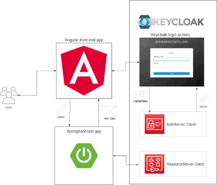
Task: Click the rest data envelope icon
Action: coord(109,111)
